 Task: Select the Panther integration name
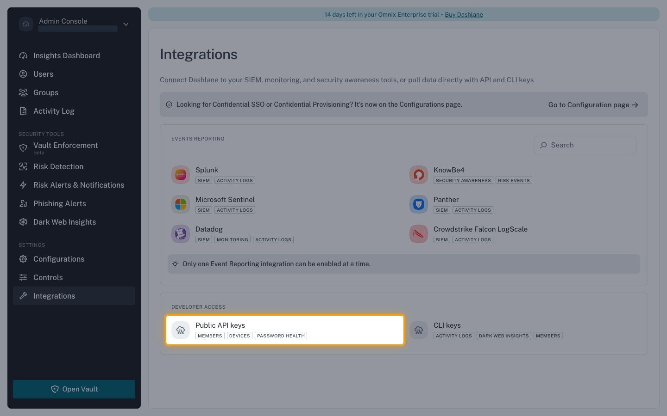[x=446, y=200]
